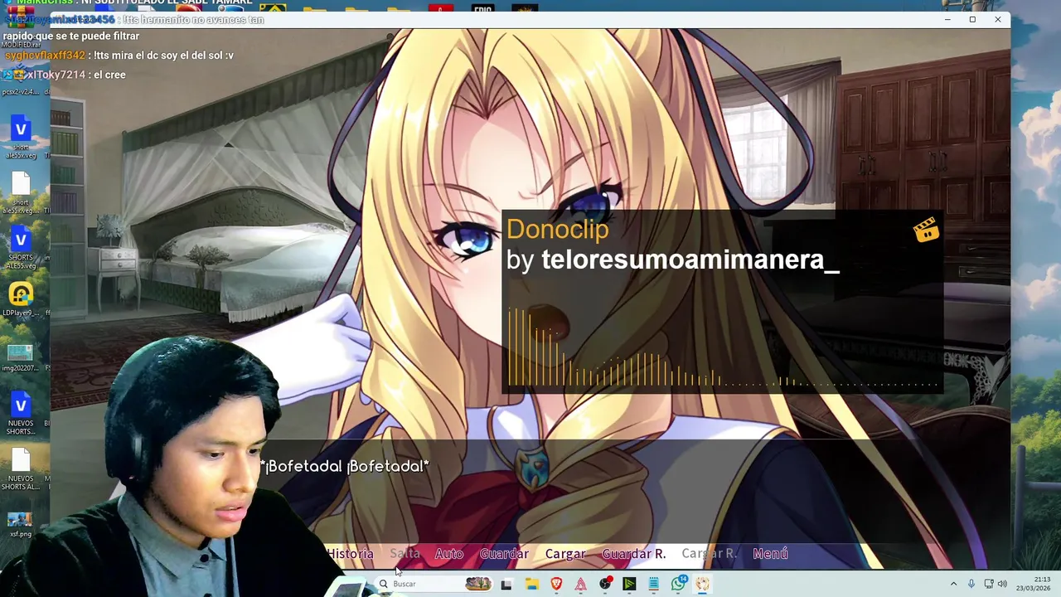Open the blank short ale55x.veg desktop file
The image size is (1061, 597).
(x=21, y=193)
